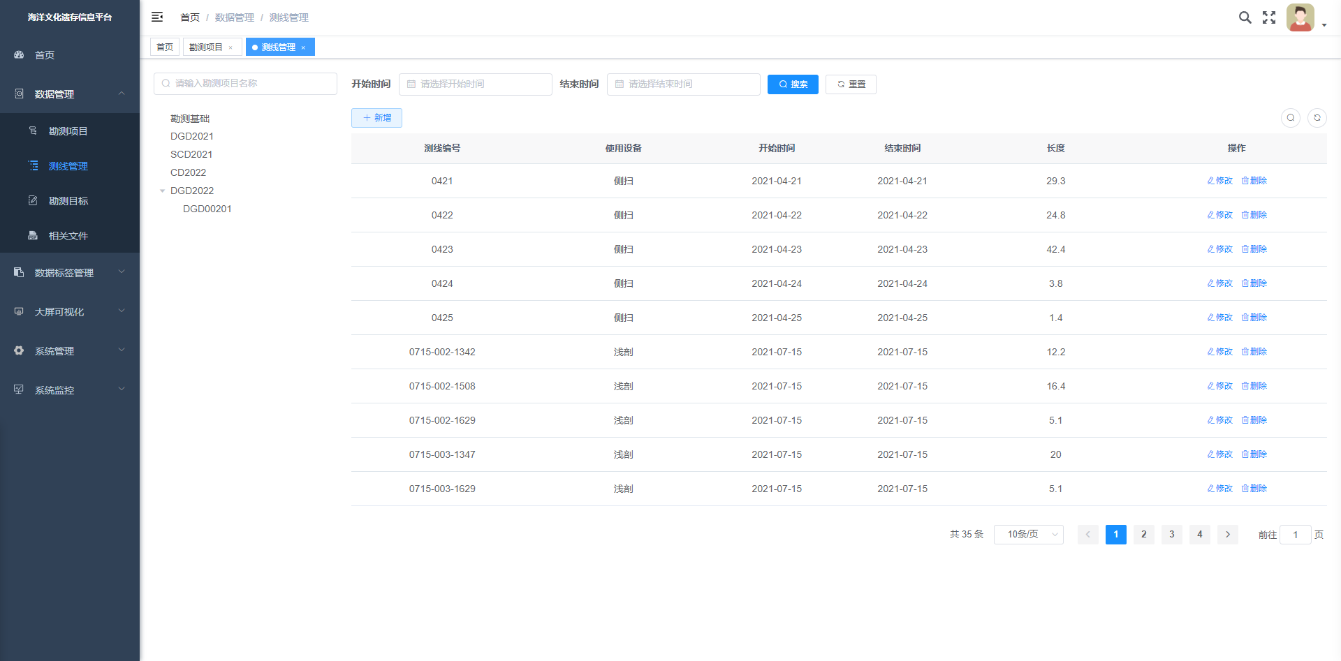Focus the survey project name search field
The width and height of the screenshot is (1341, 661).
(245, 83)
